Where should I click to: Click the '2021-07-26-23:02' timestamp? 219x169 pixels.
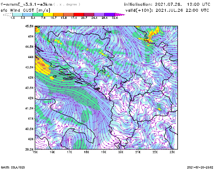point(200,167)
